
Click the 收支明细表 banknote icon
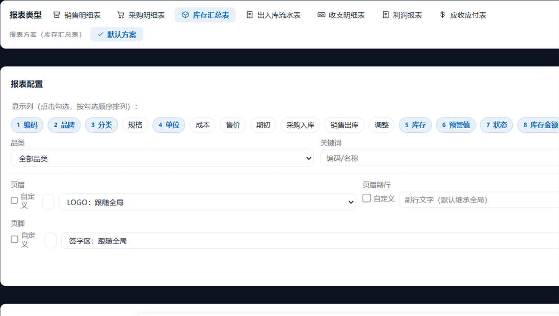(x=321, y=15)
